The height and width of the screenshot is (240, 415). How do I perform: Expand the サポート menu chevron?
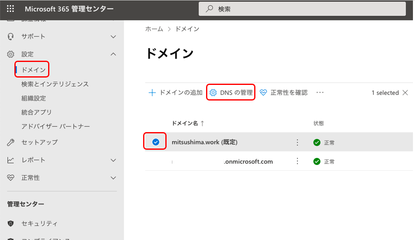pos(113,37)
